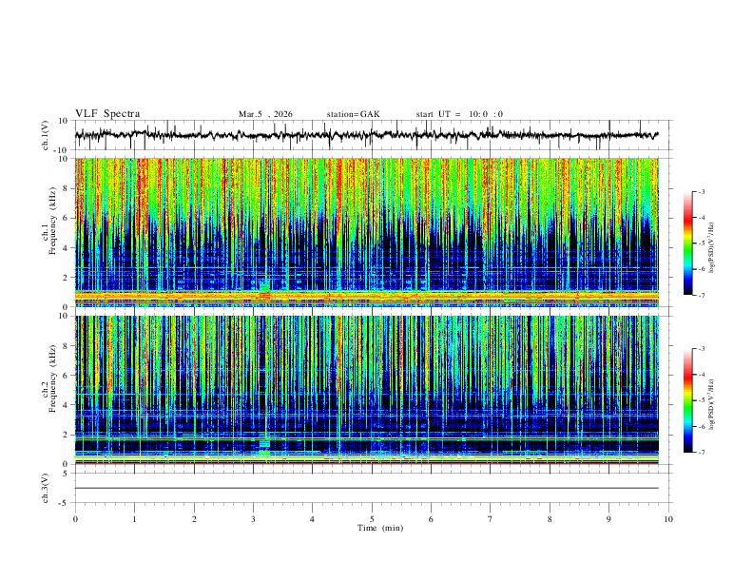Click the "ch.1(V)" axis label
Image resolution: width=753 pixels, height=582 pixels.
[x=46, y=135]
